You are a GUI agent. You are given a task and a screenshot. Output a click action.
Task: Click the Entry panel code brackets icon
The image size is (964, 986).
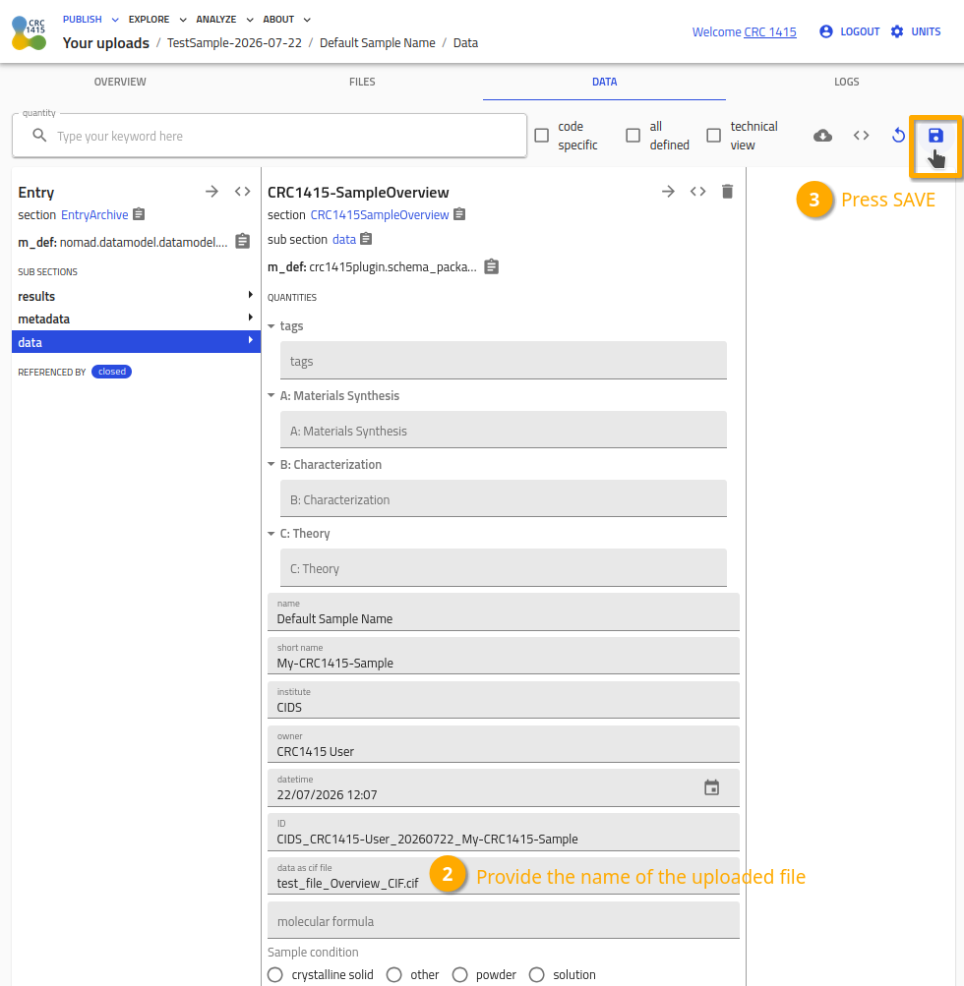(242, 191)
